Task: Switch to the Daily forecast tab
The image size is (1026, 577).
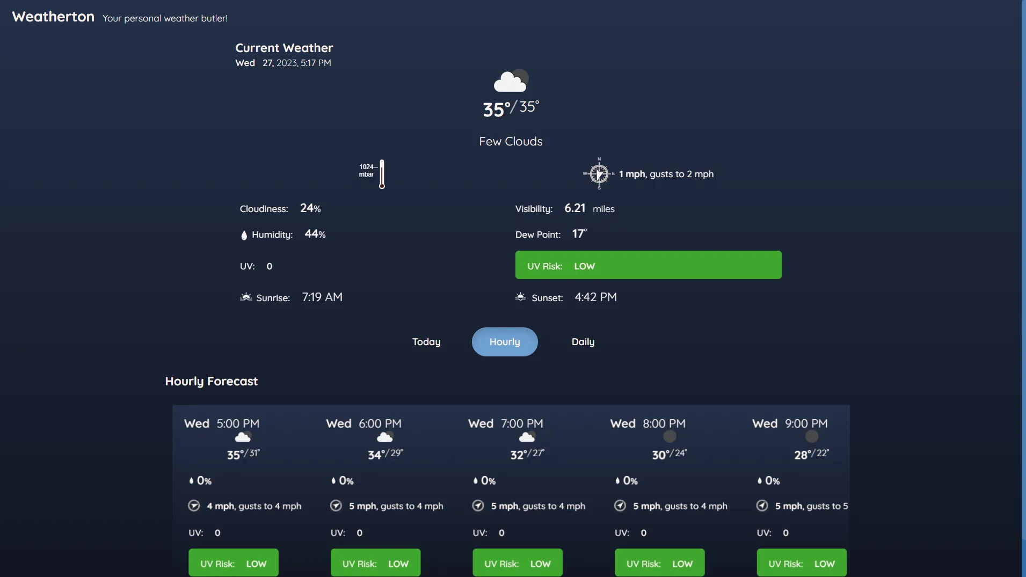Action: point(583,342)
